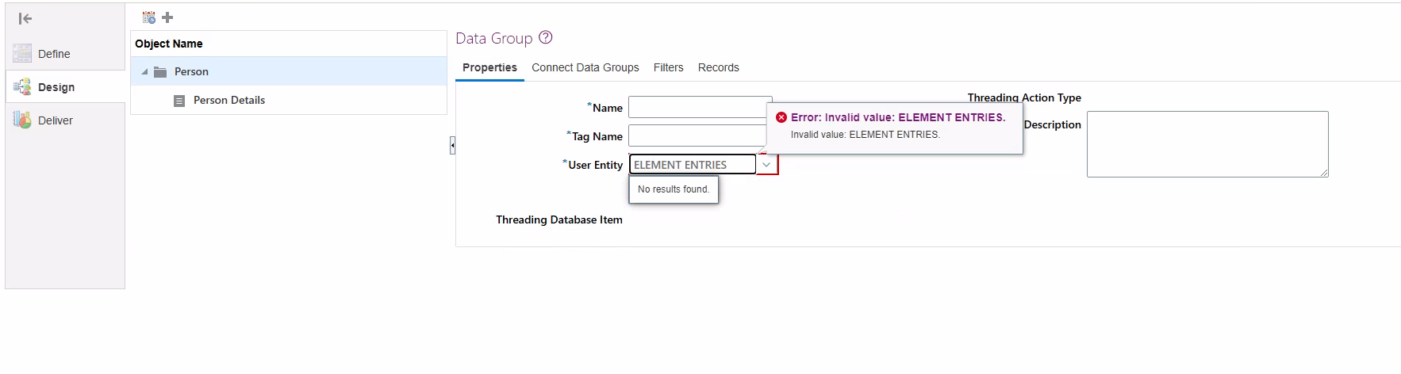Switch to the Properties tab
Image resolution: width=1401 pixels, height=374 pixels.
489,67
